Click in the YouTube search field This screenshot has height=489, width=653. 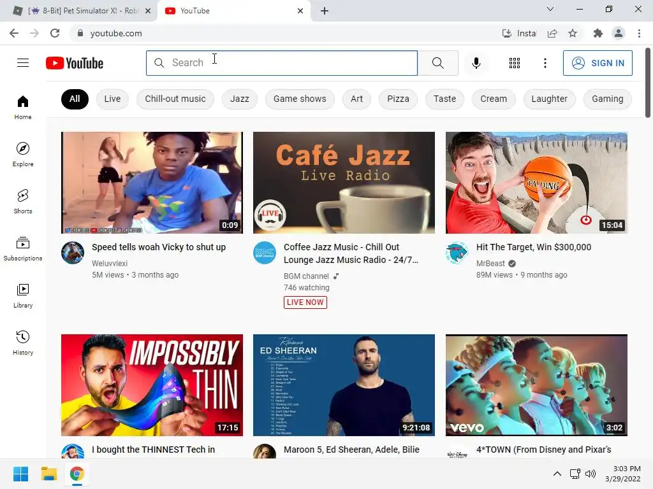point(281,63)
